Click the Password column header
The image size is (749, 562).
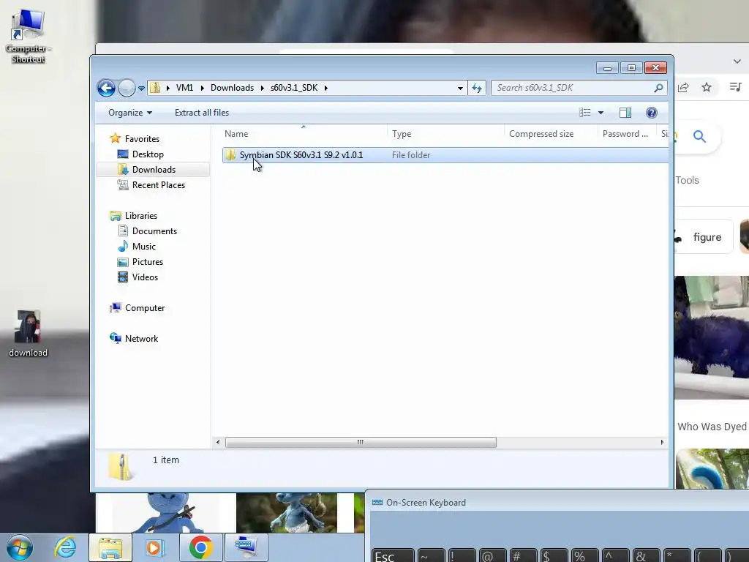point(627,134)
